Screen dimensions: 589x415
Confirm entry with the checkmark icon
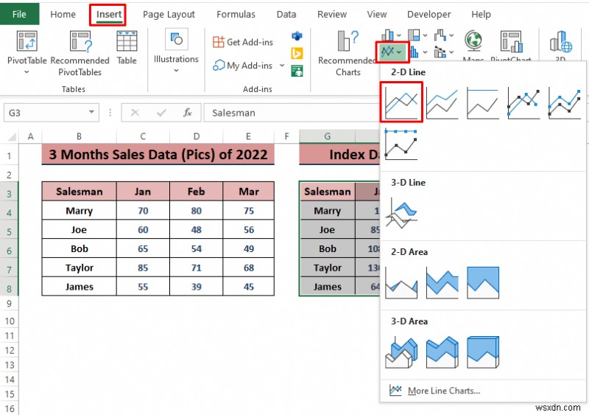pyautogui.click(x=161, y=113)
